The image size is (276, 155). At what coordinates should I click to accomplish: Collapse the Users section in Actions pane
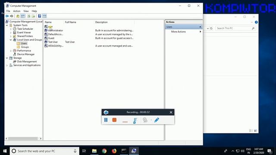point(200,27)
